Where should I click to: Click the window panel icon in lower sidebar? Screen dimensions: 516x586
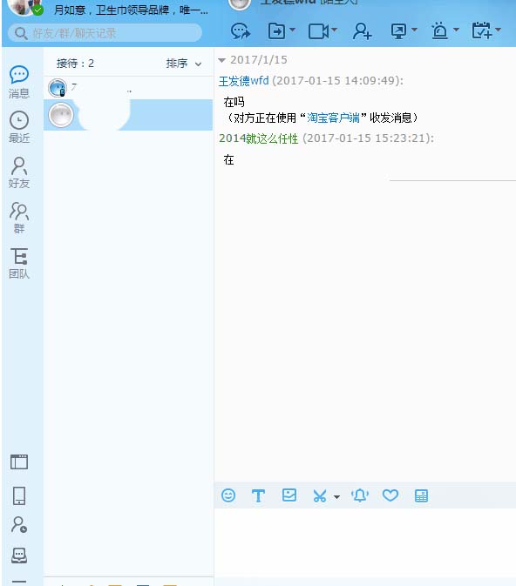(x=19, y=462)
